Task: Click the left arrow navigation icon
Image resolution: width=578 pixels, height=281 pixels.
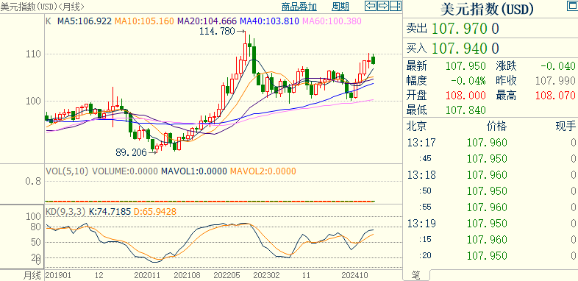Action: (371, 6)
